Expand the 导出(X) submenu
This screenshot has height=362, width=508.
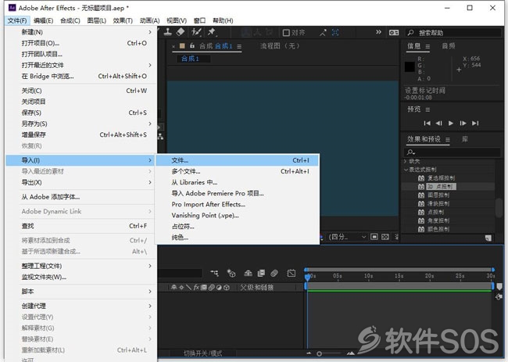tap(81, 182)
